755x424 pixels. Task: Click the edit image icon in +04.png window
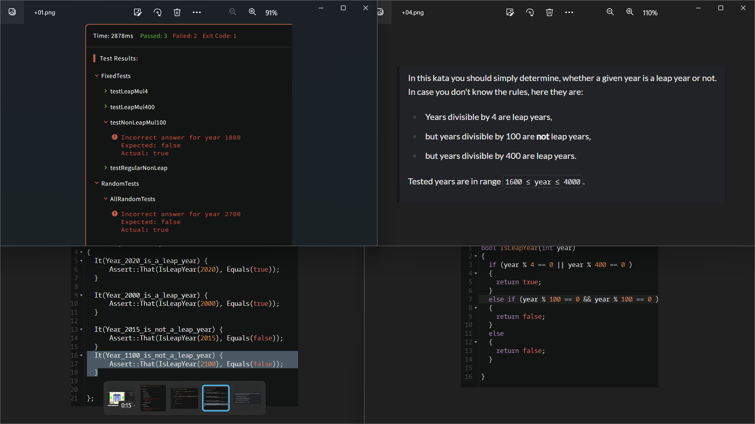510,13
